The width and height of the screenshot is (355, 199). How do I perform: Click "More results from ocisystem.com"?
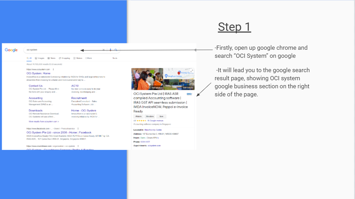[44, 122]
